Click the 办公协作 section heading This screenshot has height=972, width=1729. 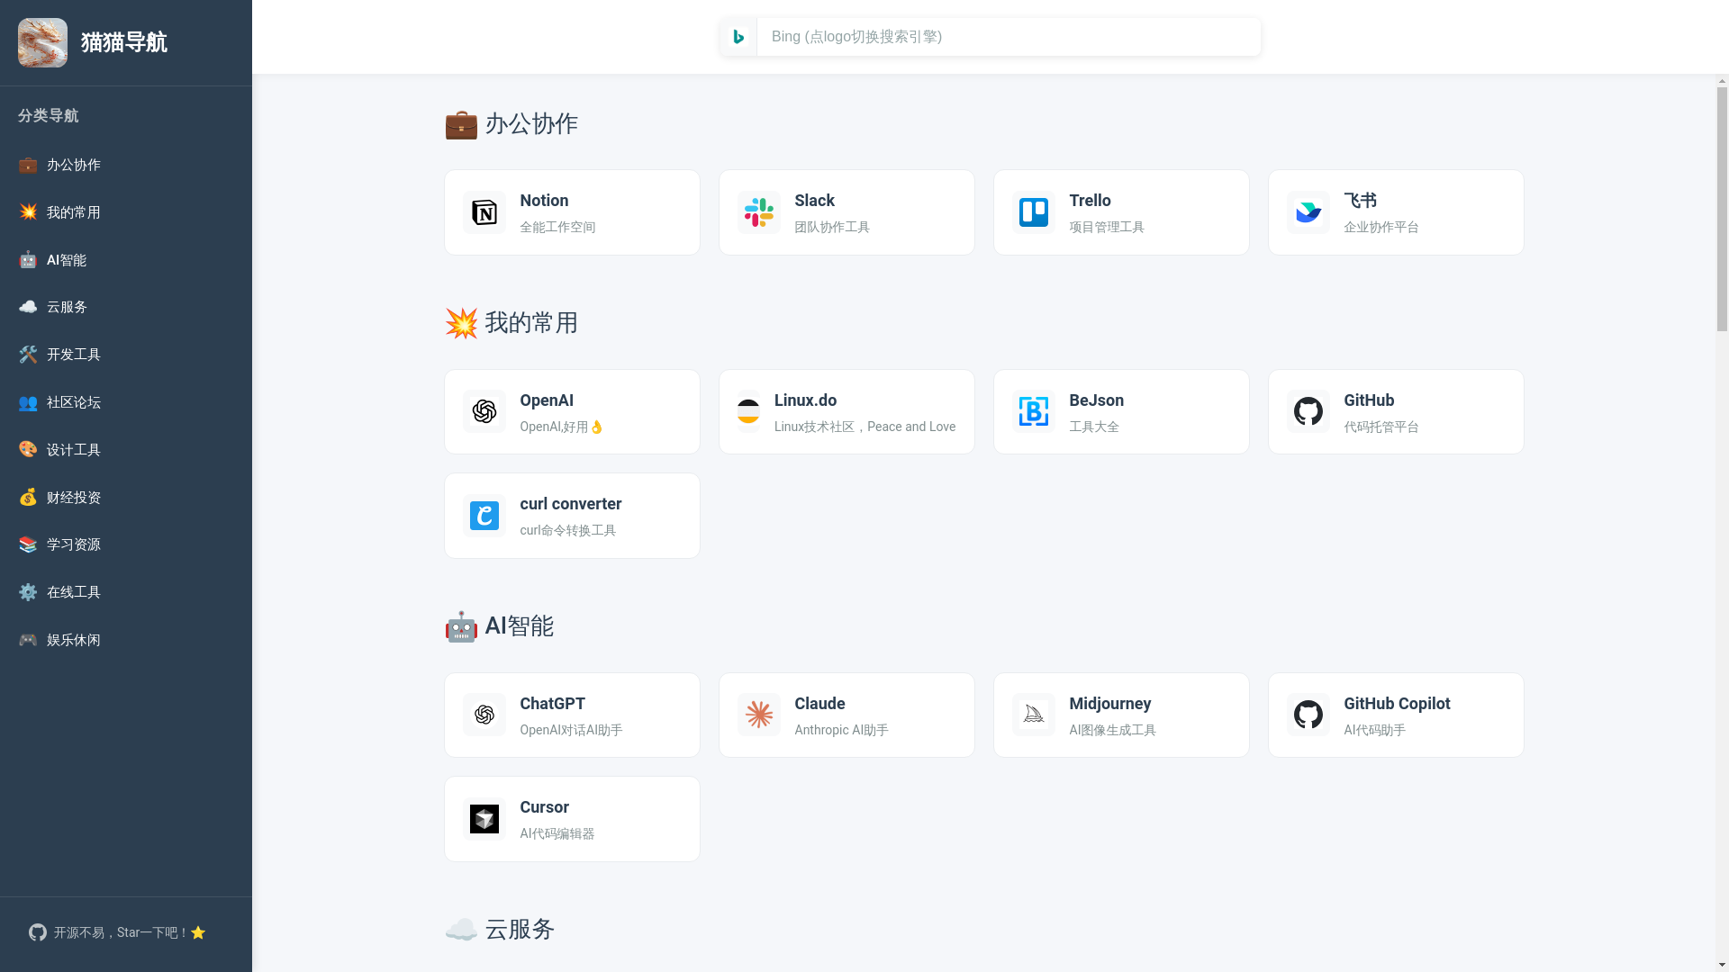click(511, 124)
